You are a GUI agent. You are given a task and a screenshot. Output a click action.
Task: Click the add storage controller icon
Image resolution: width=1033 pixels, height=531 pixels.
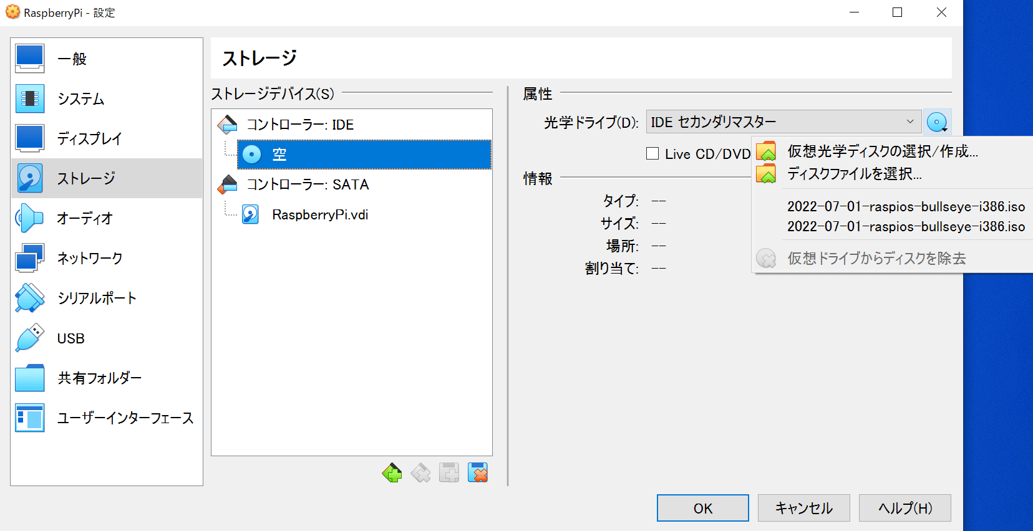pos(392,473)
